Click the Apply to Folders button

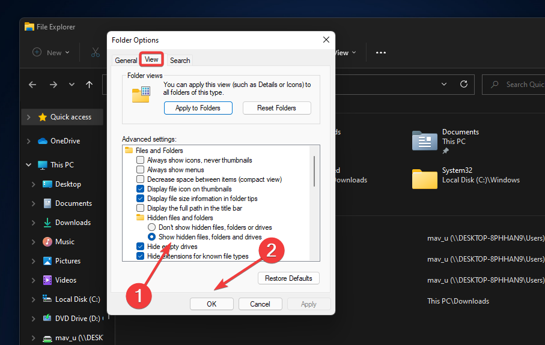198,108
